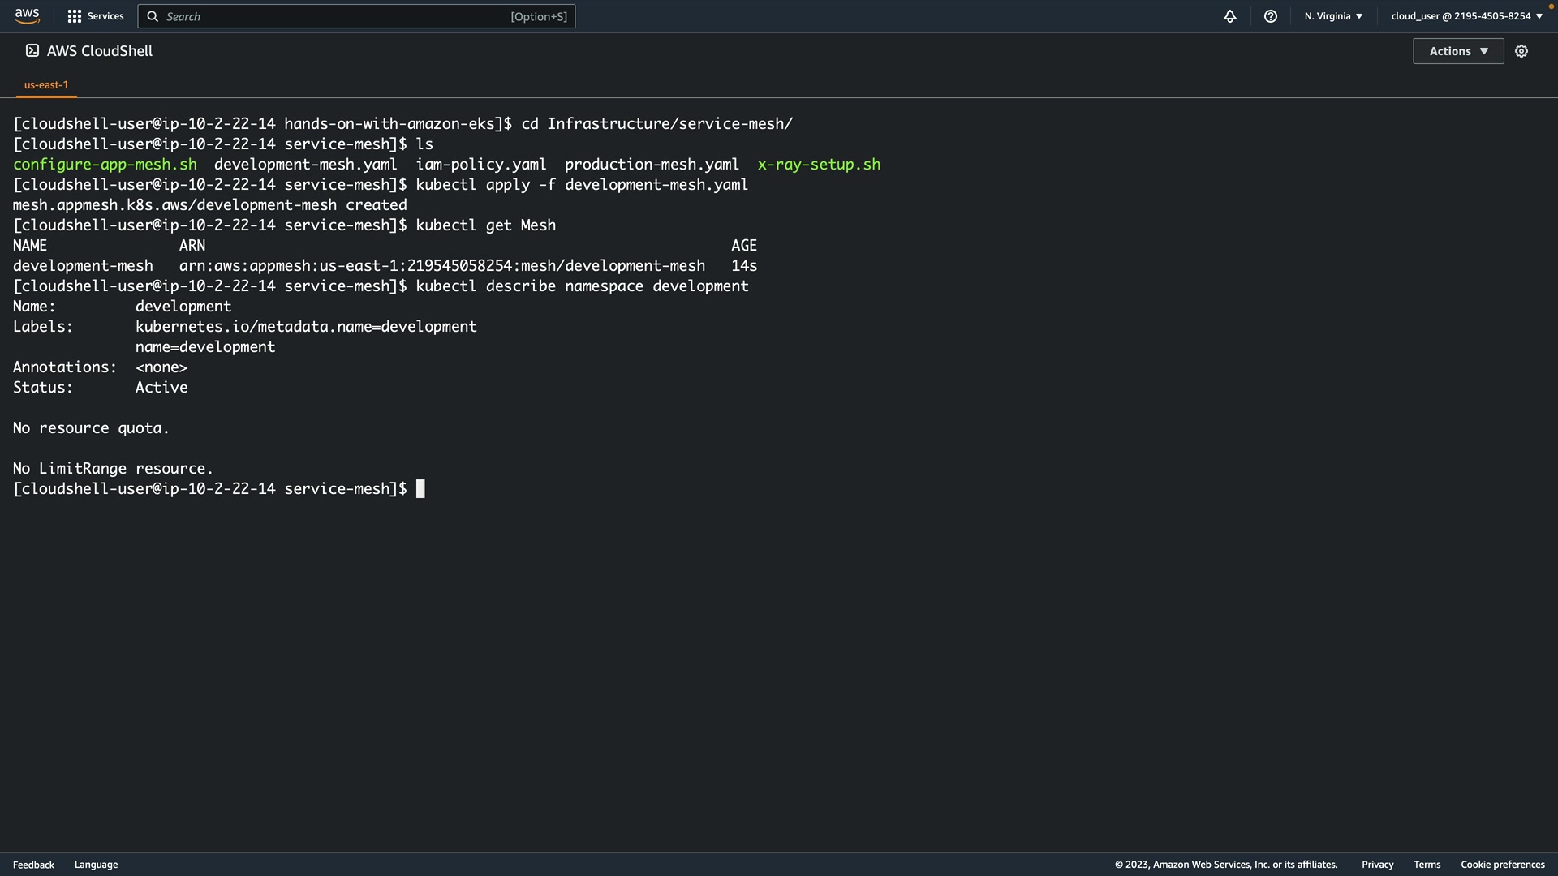Select the us-east-1 terminal tab
This screenshot has width=1558, height=876.
[x=46, y=84]
